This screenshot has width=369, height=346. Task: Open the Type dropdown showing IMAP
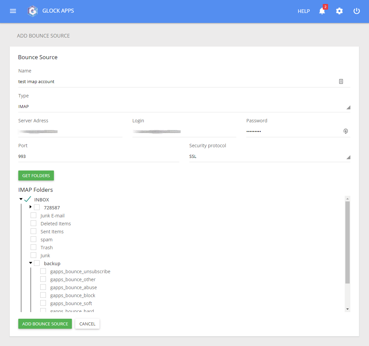tap(184, 107)
